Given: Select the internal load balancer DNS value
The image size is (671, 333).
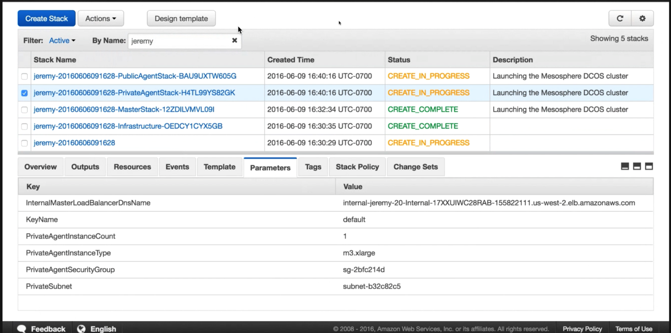Looking at the screenshot, I should pos(489,203).
